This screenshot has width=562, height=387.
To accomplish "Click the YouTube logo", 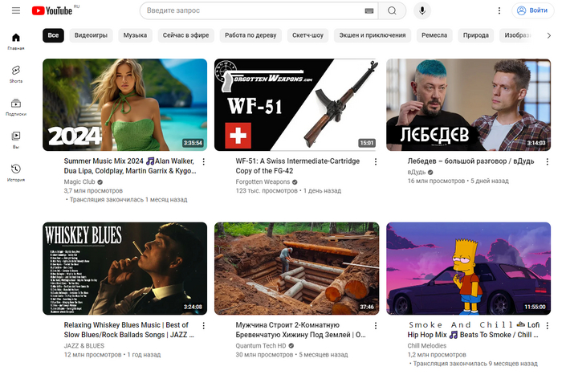I will click(x=52, y=10).
